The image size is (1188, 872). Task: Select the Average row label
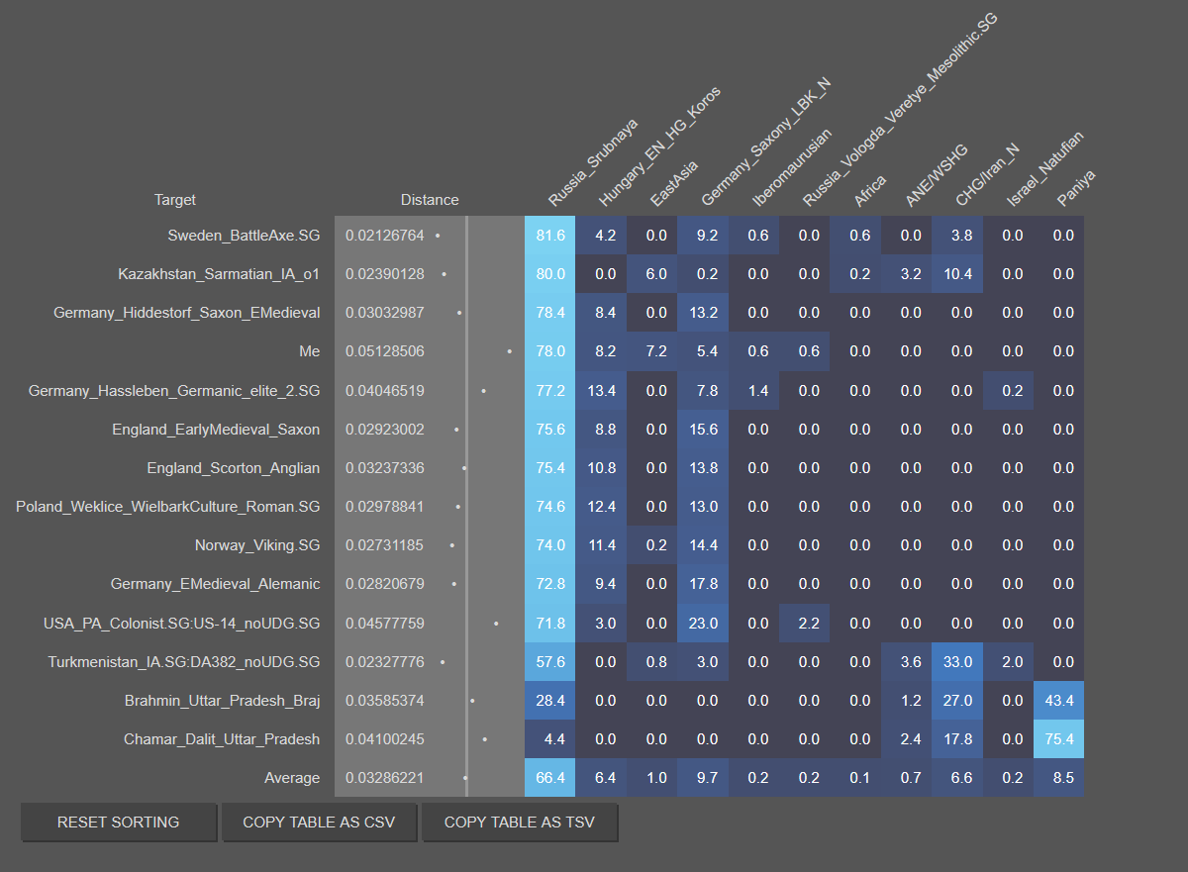tap(292, 778)
